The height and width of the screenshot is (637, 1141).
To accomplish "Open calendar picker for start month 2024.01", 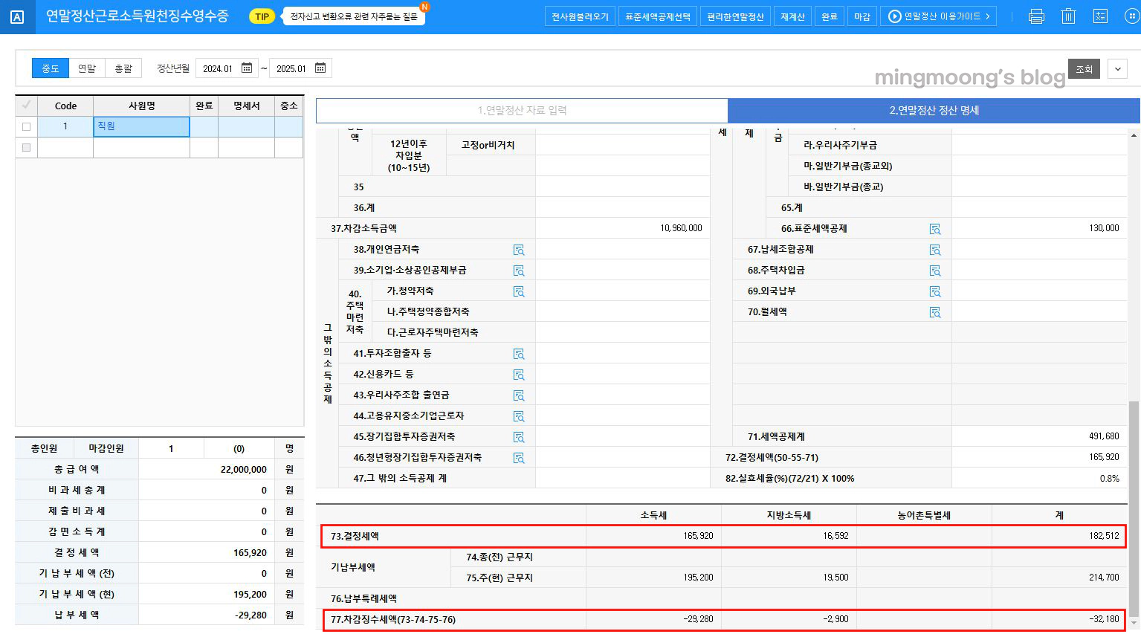I will point(247,68).
